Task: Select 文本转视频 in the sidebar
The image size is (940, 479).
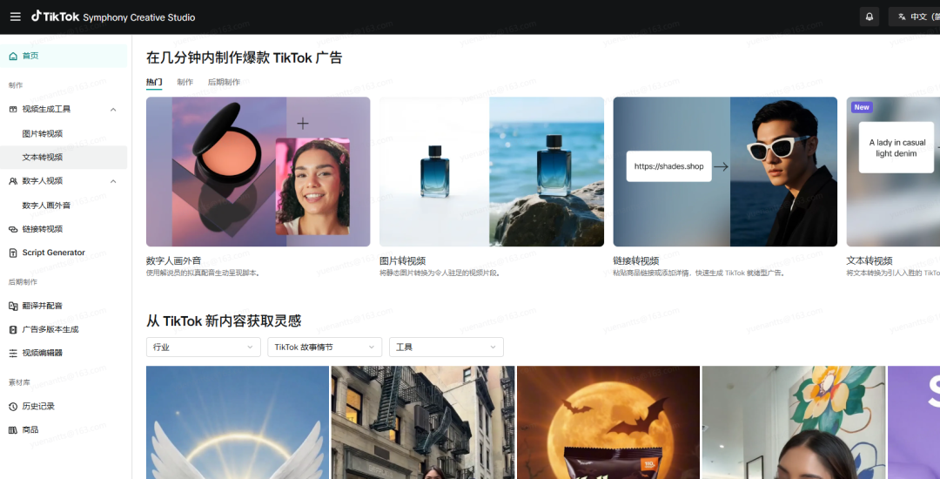Action: [43, 158]
